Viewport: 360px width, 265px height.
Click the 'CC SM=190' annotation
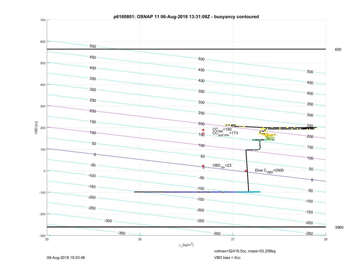(x=222, y=129)
